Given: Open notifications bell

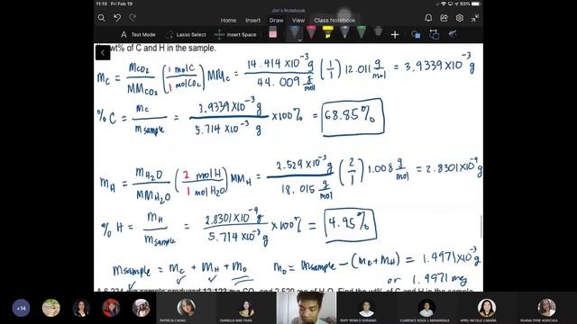Looking at the screenshot, I should click(x=428, y=18).
